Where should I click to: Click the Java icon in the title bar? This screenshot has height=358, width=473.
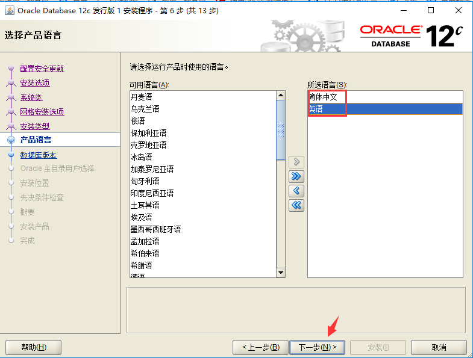10,11
